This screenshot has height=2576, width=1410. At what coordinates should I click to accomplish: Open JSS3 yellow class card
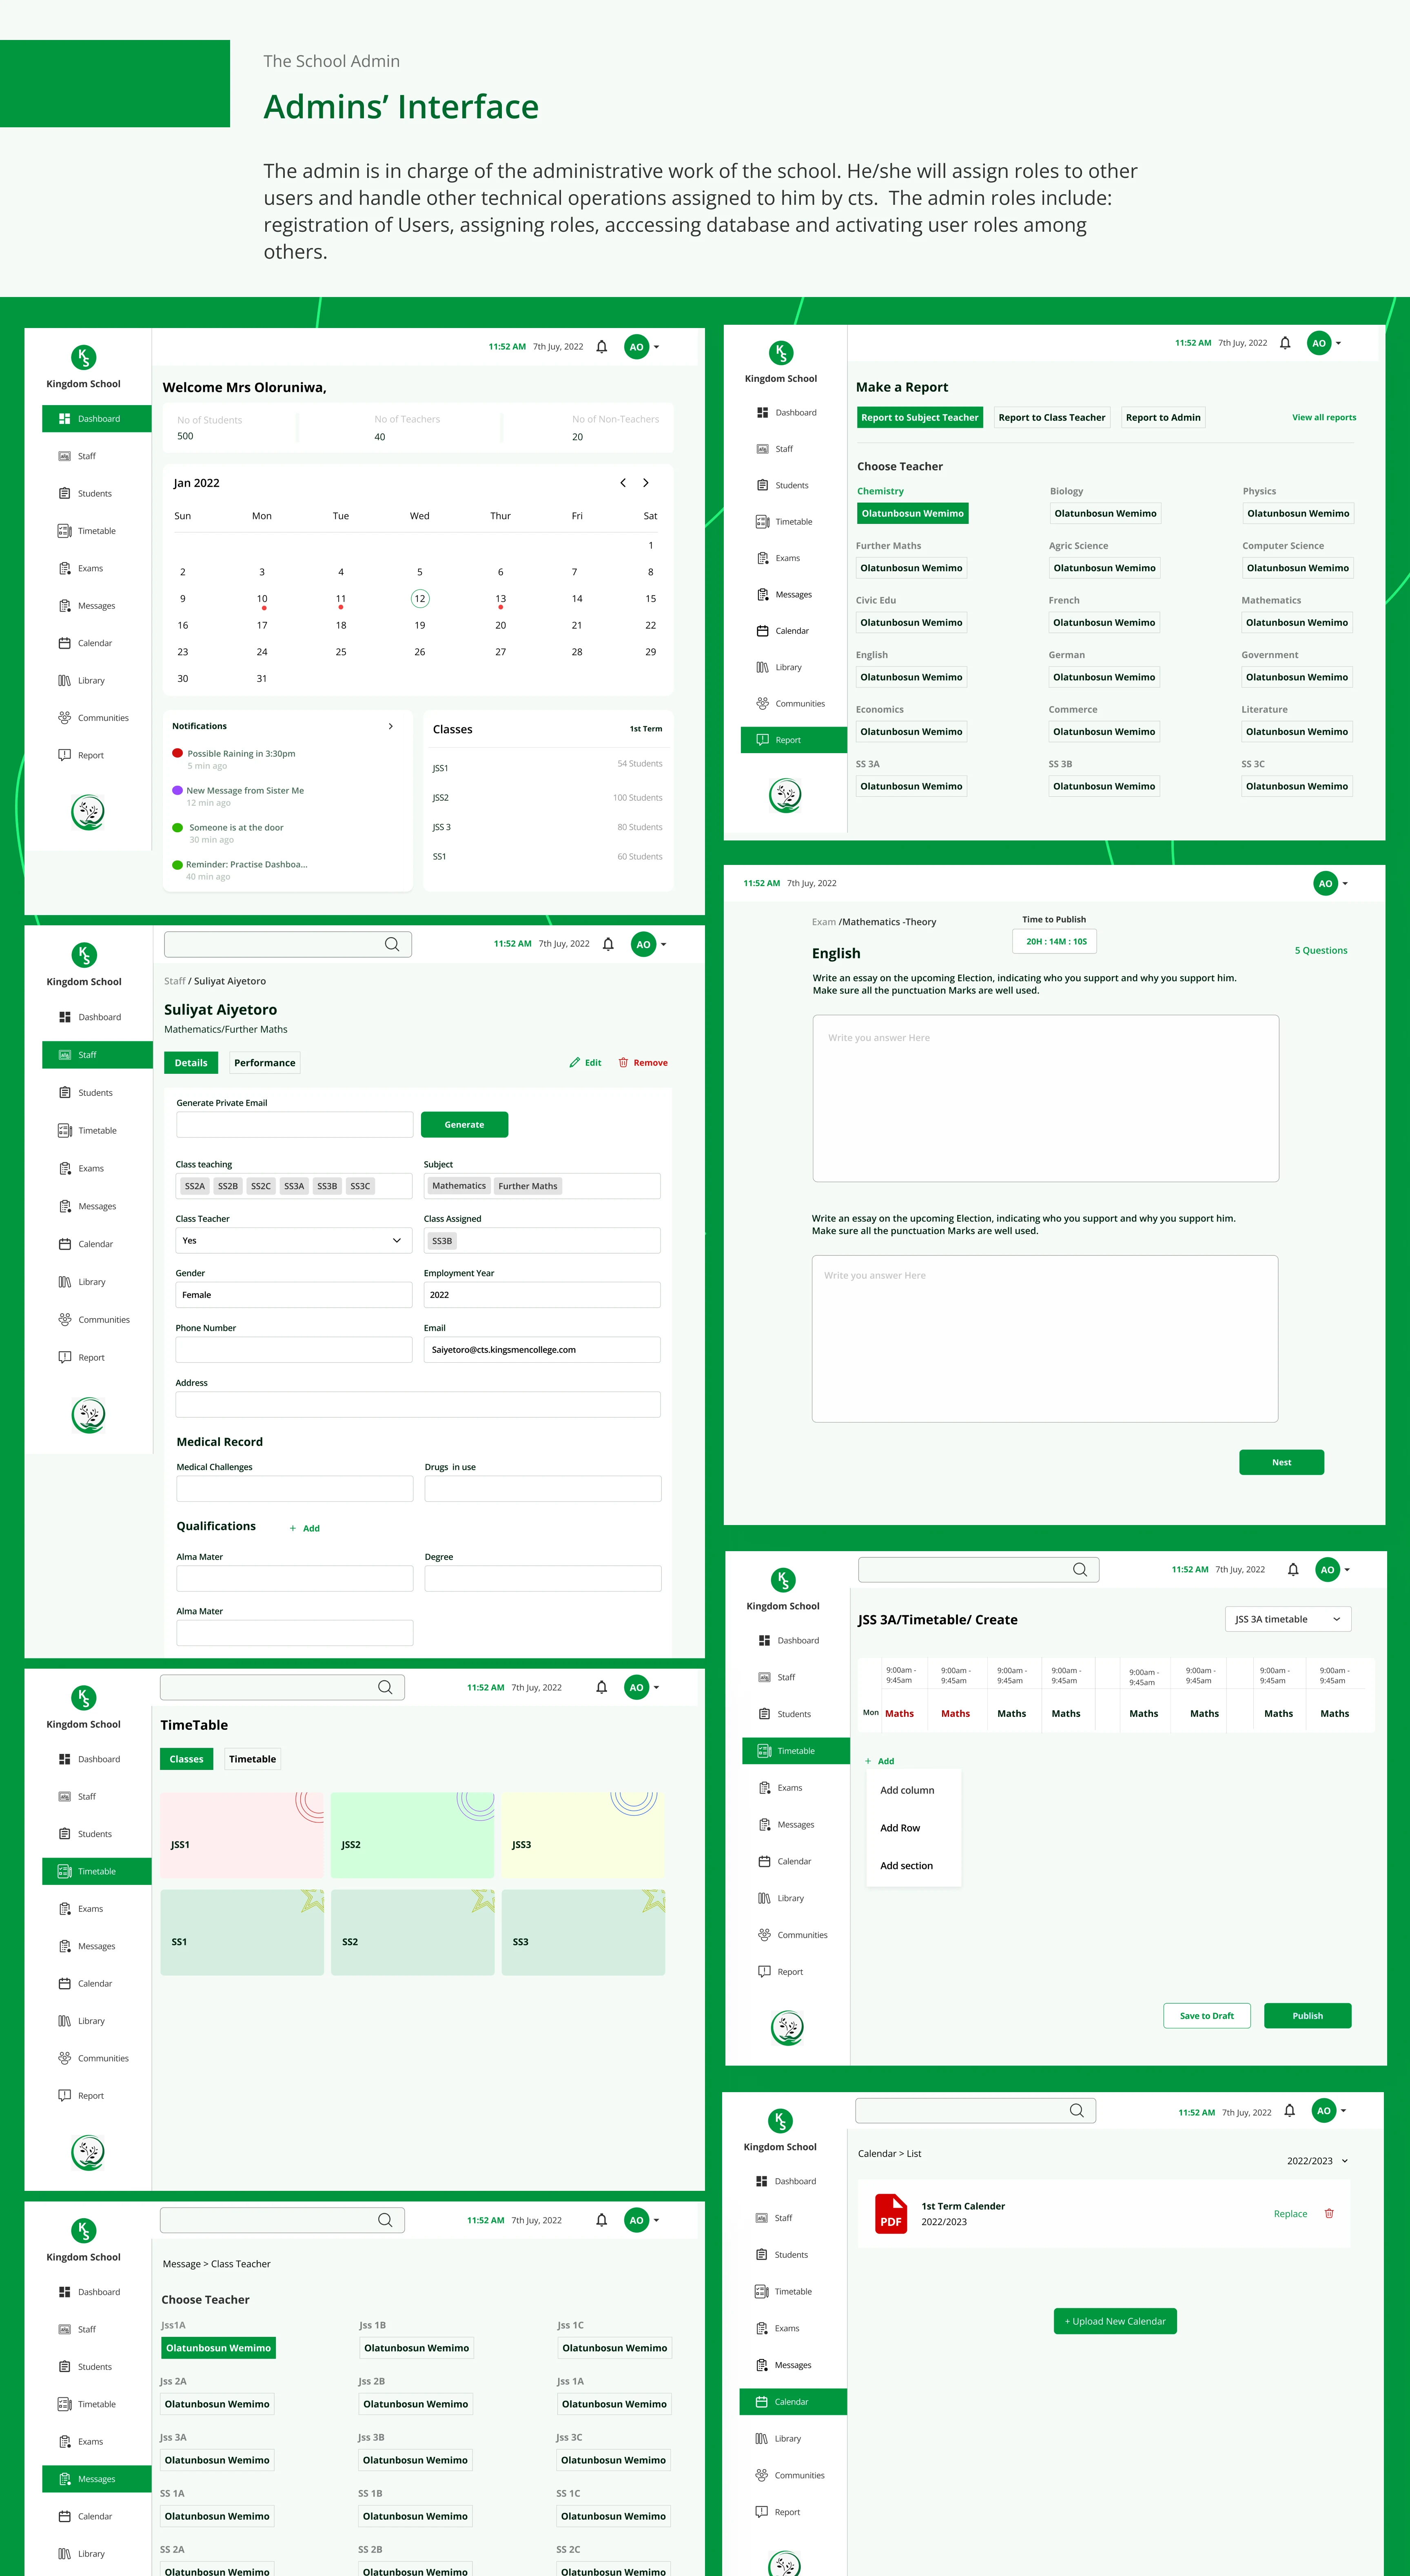pos(583,1835)
